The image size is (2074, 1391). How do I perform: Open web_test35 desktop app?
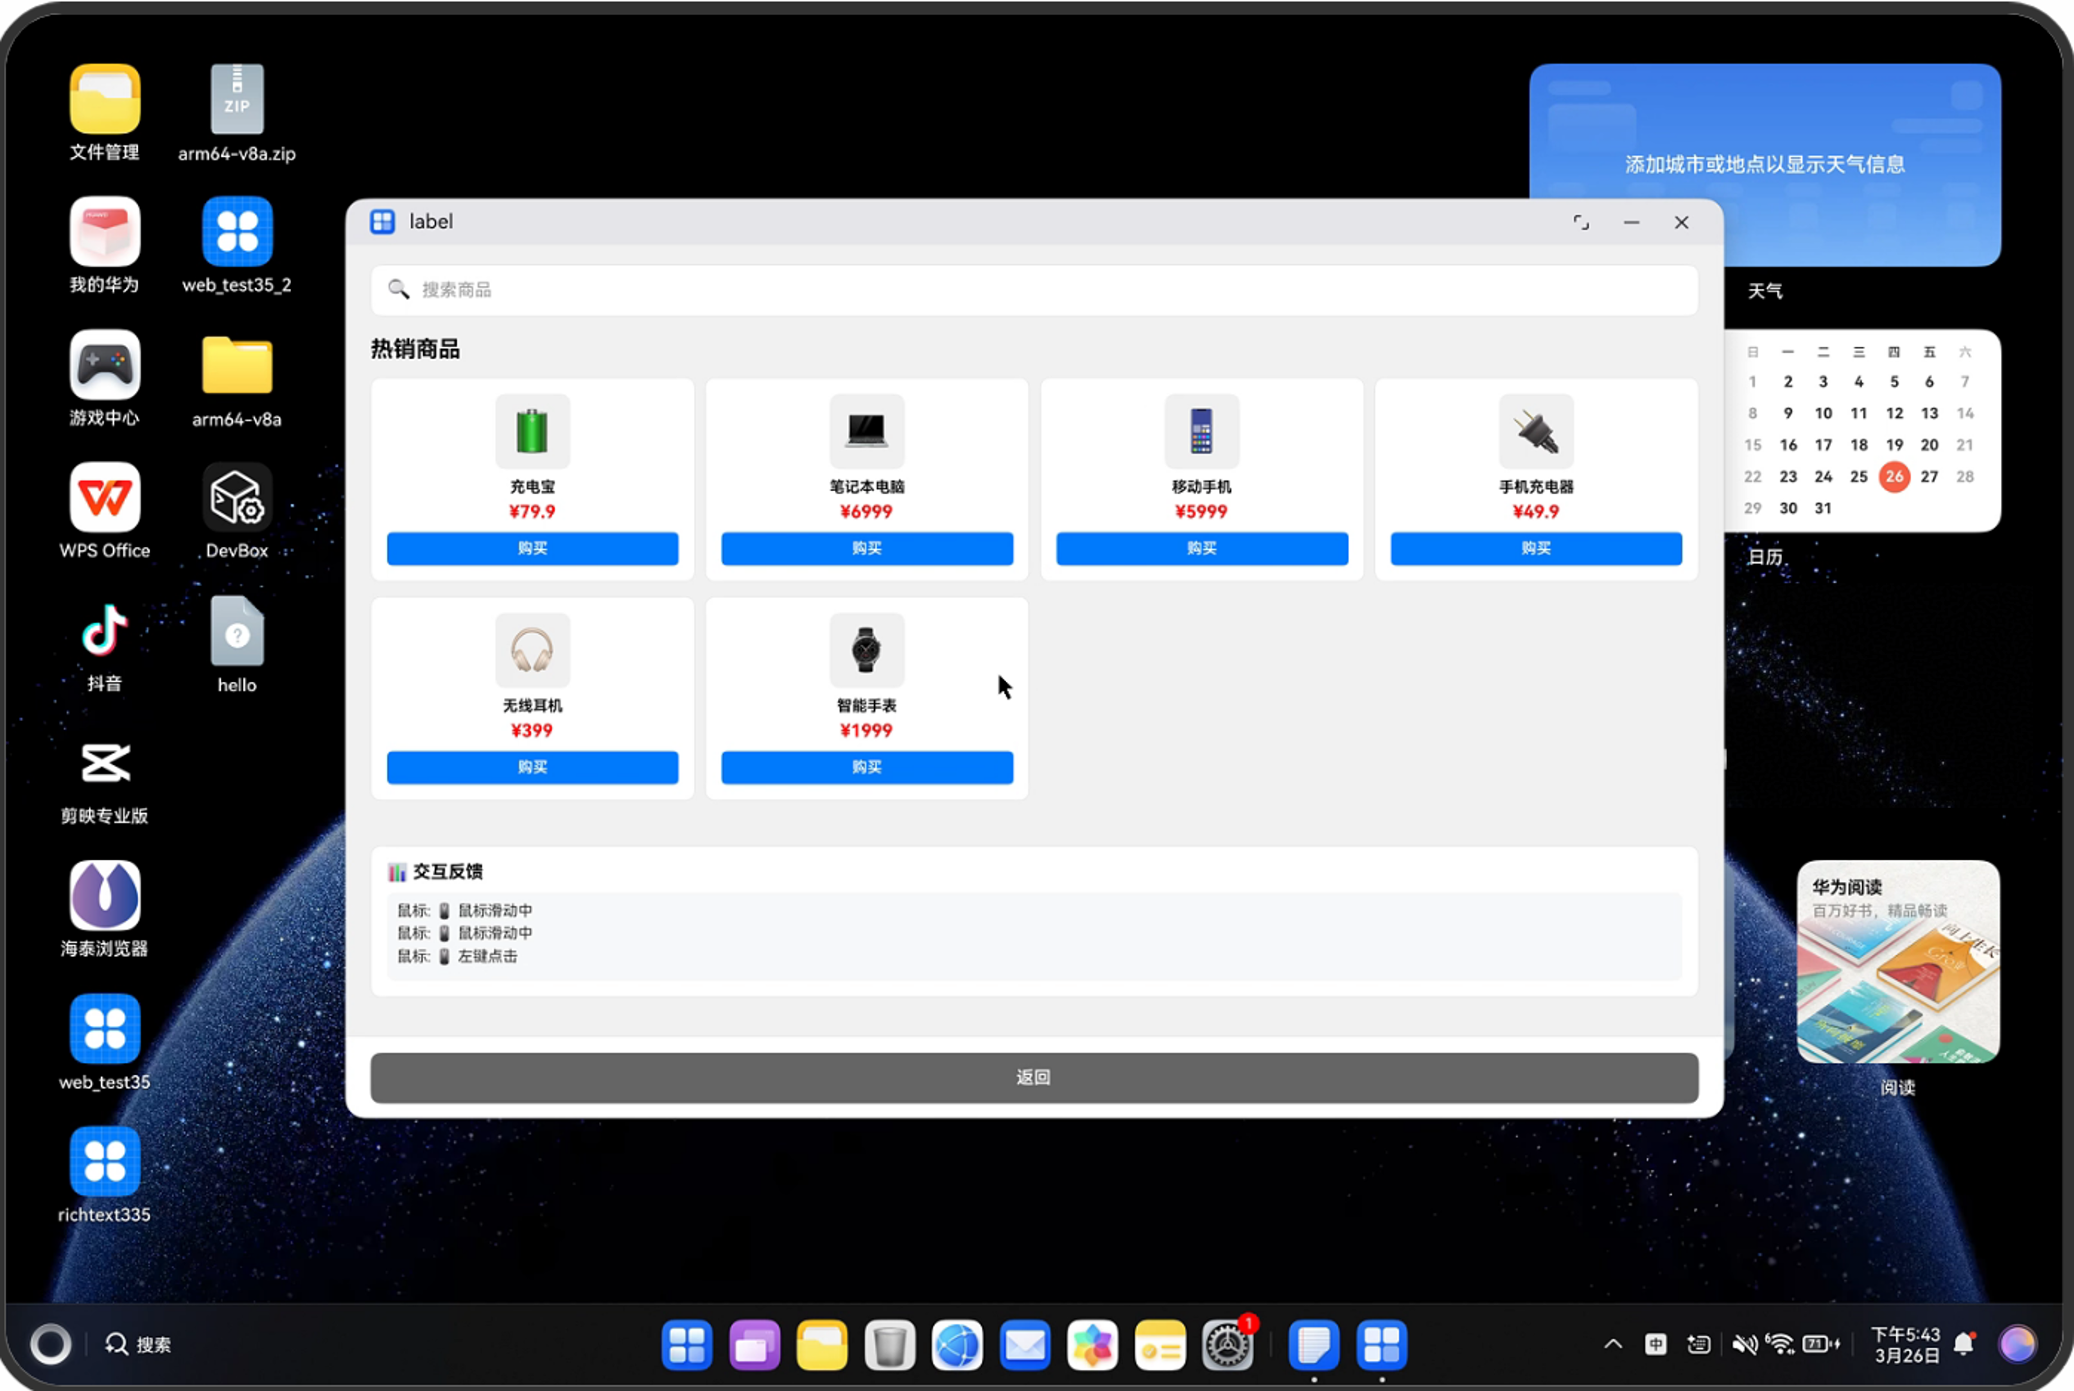[105, 1043]
